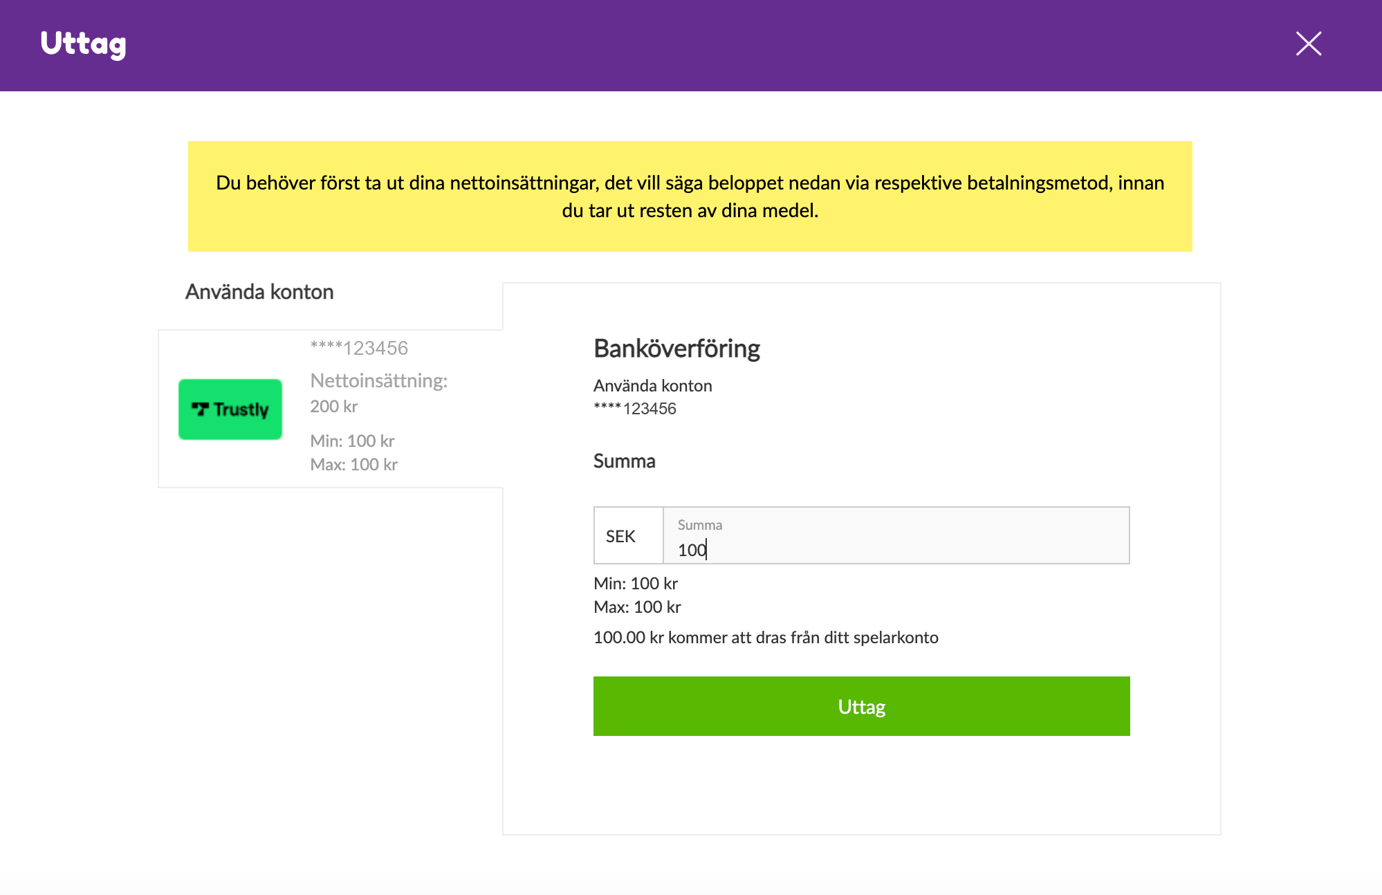
Task: Click 'Max: 100 kr' in the Trustly card
Action: (353, 465)
